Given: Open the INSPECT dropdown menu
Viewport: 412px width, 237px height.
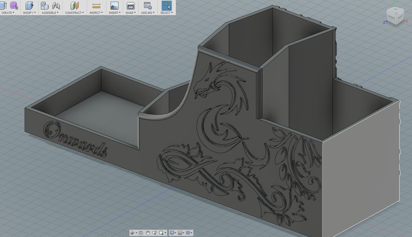Looking at the screenshot, I should (x=96, y=13).
